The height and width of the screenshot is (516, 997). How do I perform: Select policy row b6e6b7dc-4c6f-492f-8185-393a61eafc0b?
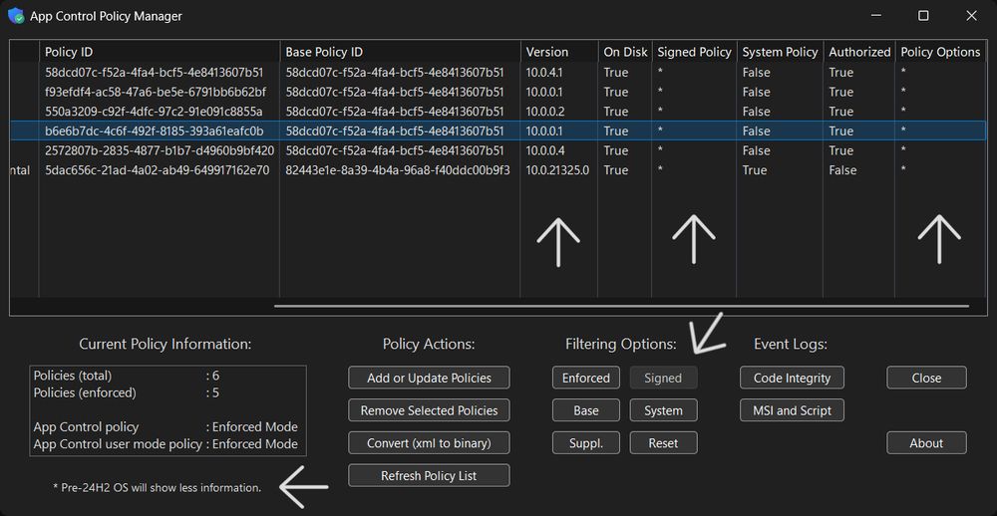[x=498, y=130]
